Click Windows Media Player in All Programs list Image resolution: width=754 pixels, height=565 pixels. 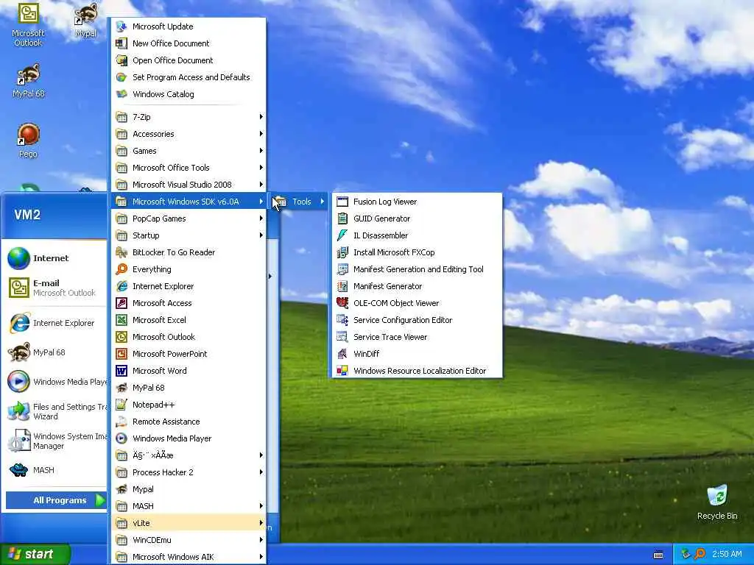pyautogui.click(x=188, y=438)
